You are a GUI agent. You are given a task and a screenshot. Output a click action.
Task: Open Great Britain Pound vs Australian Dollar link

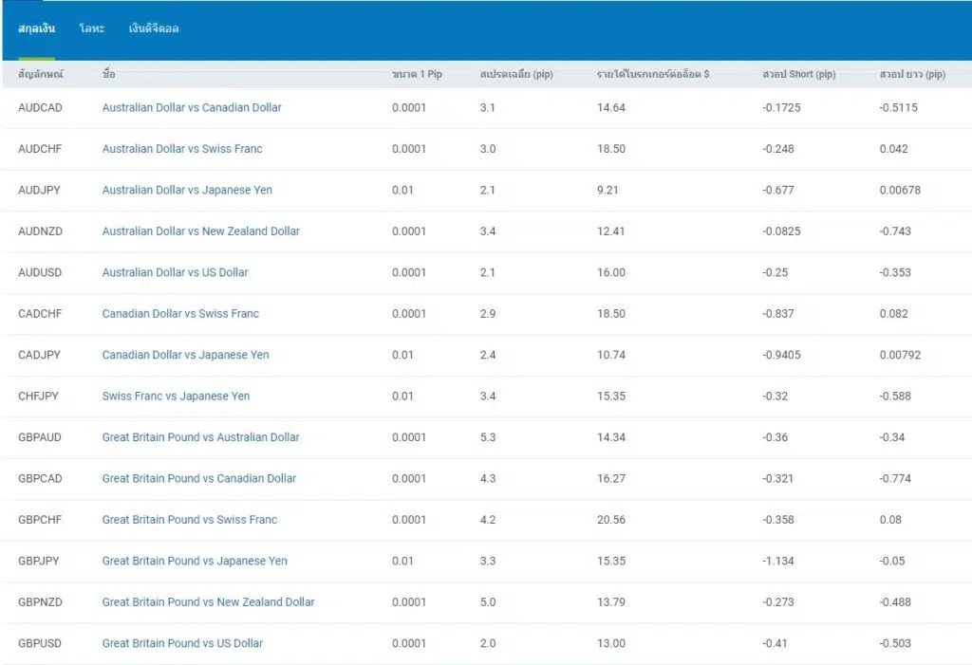click(201, 437)
